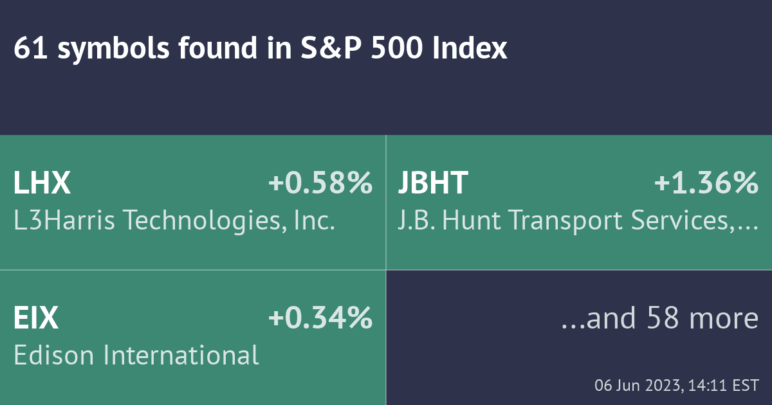Select the EIX +0.34% change value
This screenshot has height=405, width=772.
[x=320, y=319]
